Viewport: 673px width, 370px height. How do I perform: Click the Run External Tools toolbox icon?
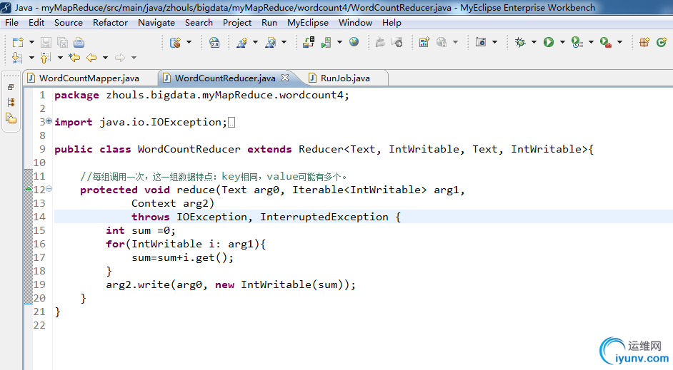pyautogui.click(x=606, y=42)
